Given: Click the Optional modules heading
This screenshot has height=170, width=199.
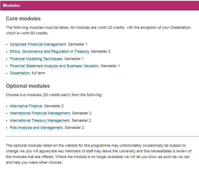Looking at the screenshot, I should pyautogui.click(x=28, y=86).
